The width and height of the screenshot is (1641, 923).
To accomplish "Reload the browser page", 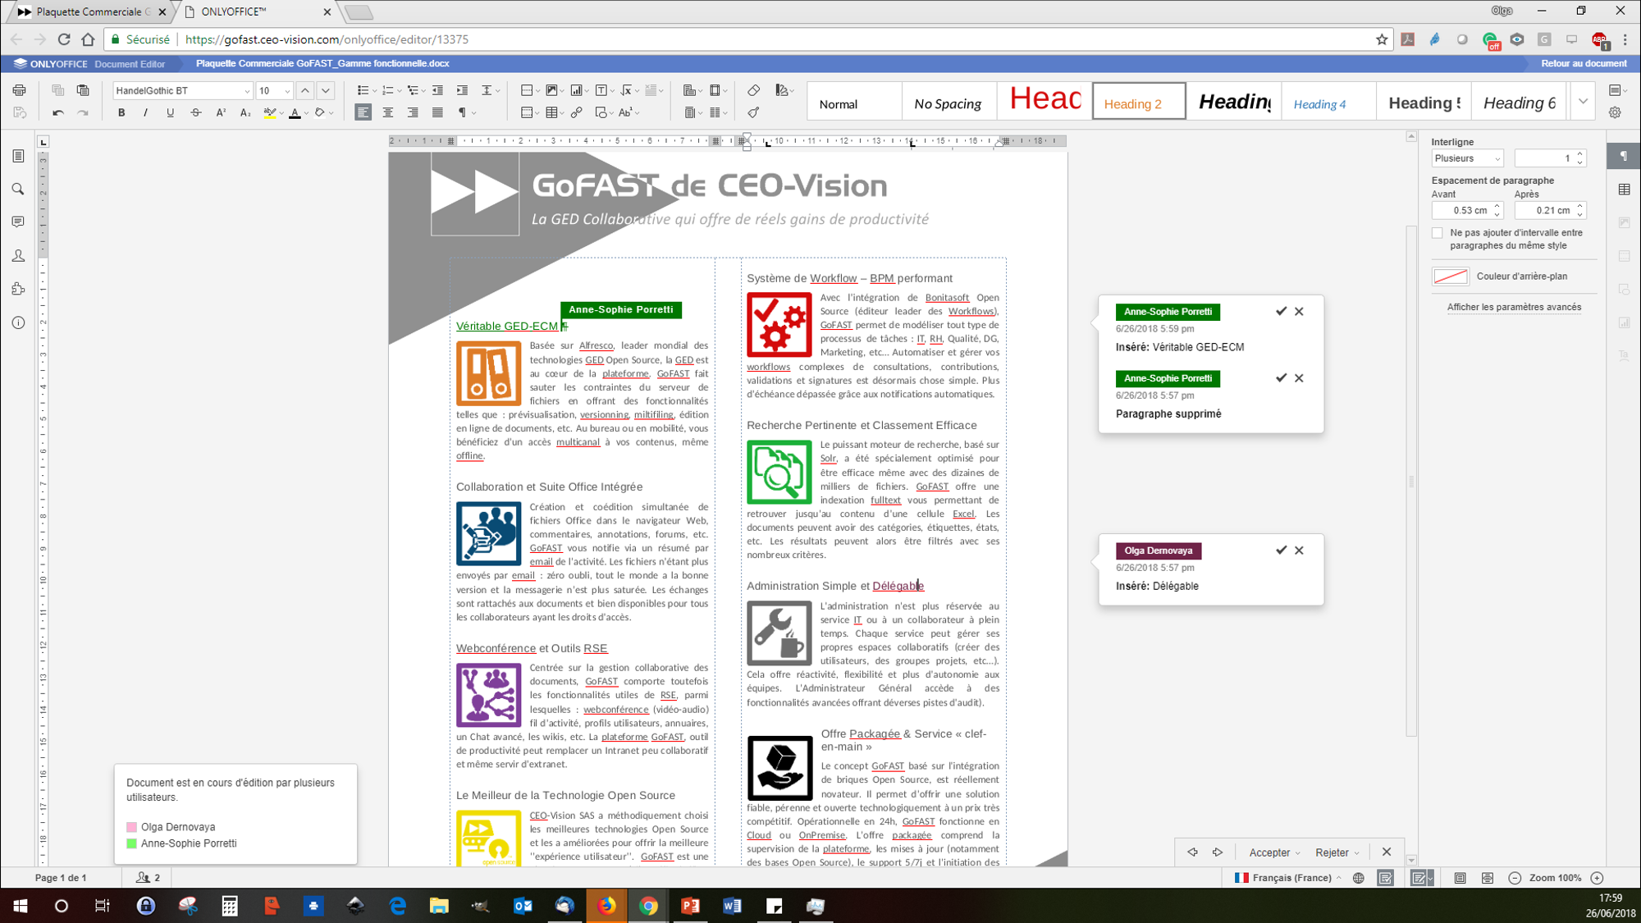I will [x=64, y=39].
